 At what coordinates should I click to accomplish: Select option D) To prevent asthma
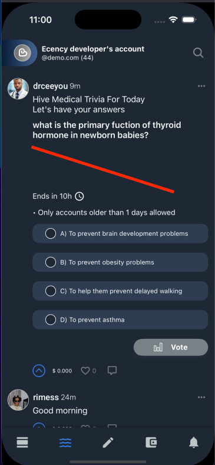[120, 319]
